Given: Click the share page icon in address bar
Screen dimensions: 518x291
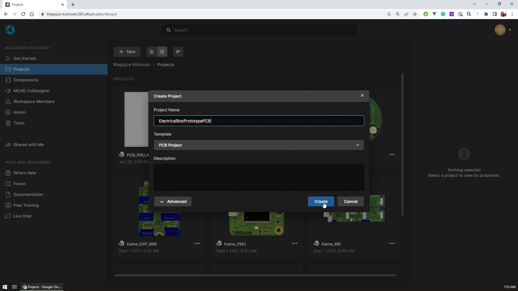Looking at the screenshot, I should pos(406,14).
